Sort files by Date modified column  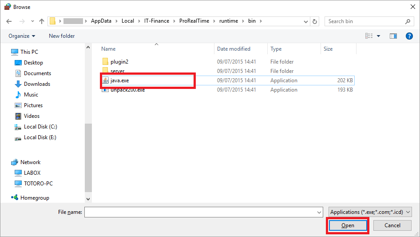point(234,49)
